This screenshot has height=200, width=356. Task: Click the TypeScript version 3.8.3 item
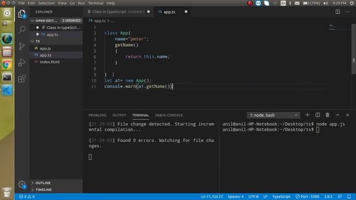(x=328, y=196)
